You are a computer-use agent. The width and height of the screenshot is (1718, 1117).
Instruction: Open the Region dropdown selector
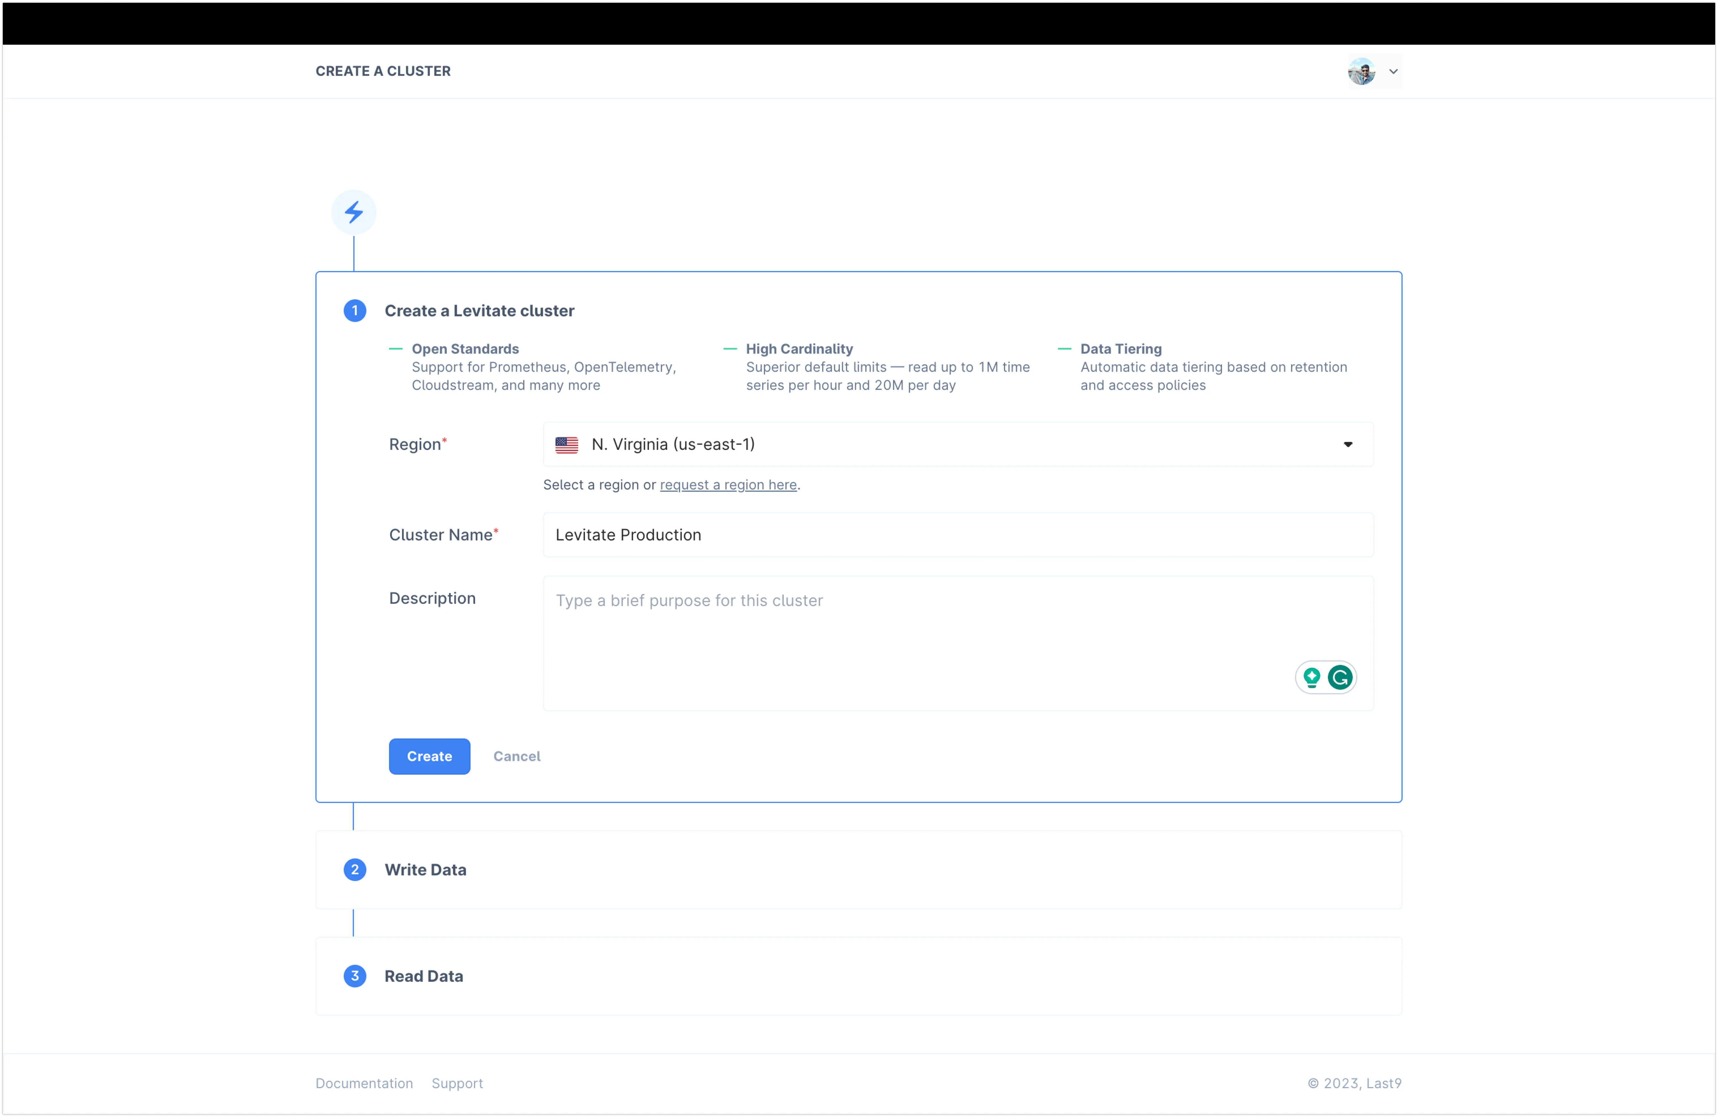click(958, 444)
